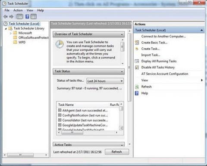Viewport: 207px width, 166px height.
Task: Click Connect to Another Computer...
Action: (163, 37)
